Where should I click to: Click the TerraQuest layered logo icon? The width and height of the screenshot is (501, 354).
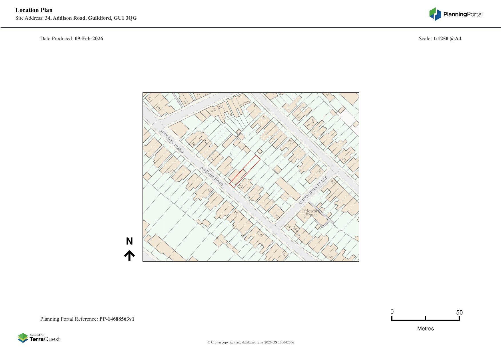tap(23, 338)
